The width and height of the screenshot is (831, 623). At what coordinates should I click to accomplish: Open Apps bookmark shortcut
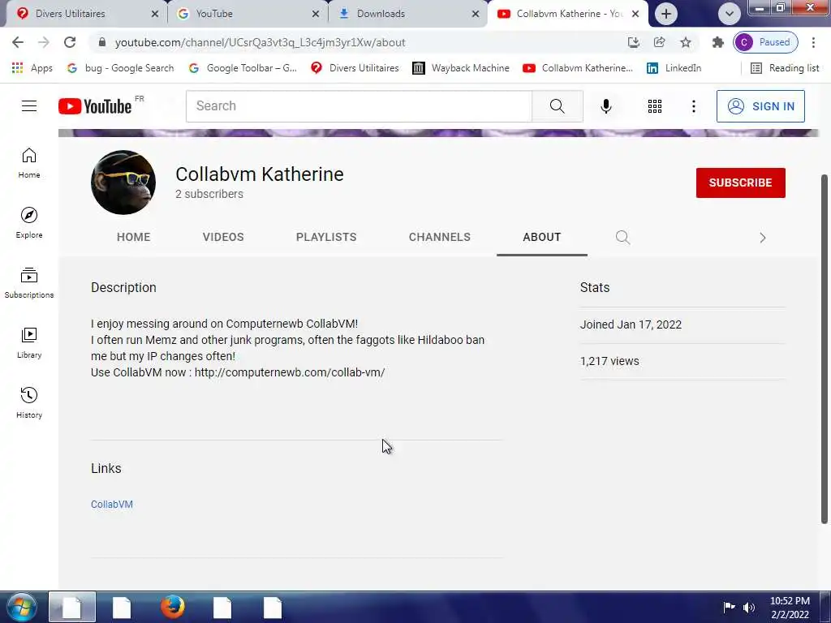32,68
